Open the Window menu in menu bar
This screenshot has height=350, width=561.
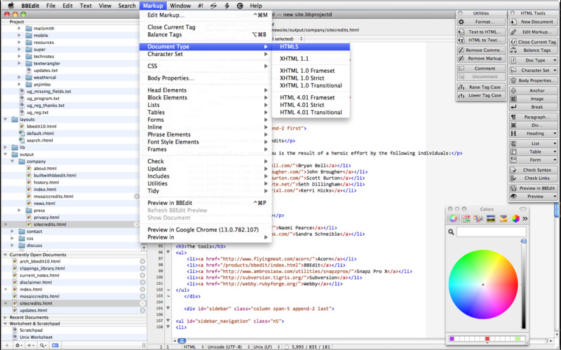pos(180,6)
